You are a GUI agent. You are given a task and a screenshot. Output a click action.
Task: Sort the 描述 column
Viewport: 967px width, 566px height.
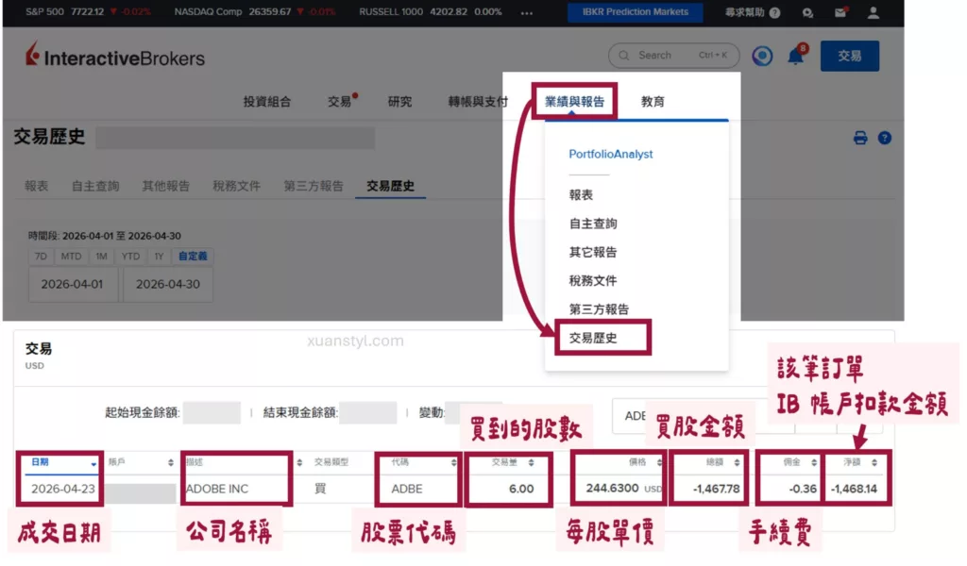tap(299, 462)
